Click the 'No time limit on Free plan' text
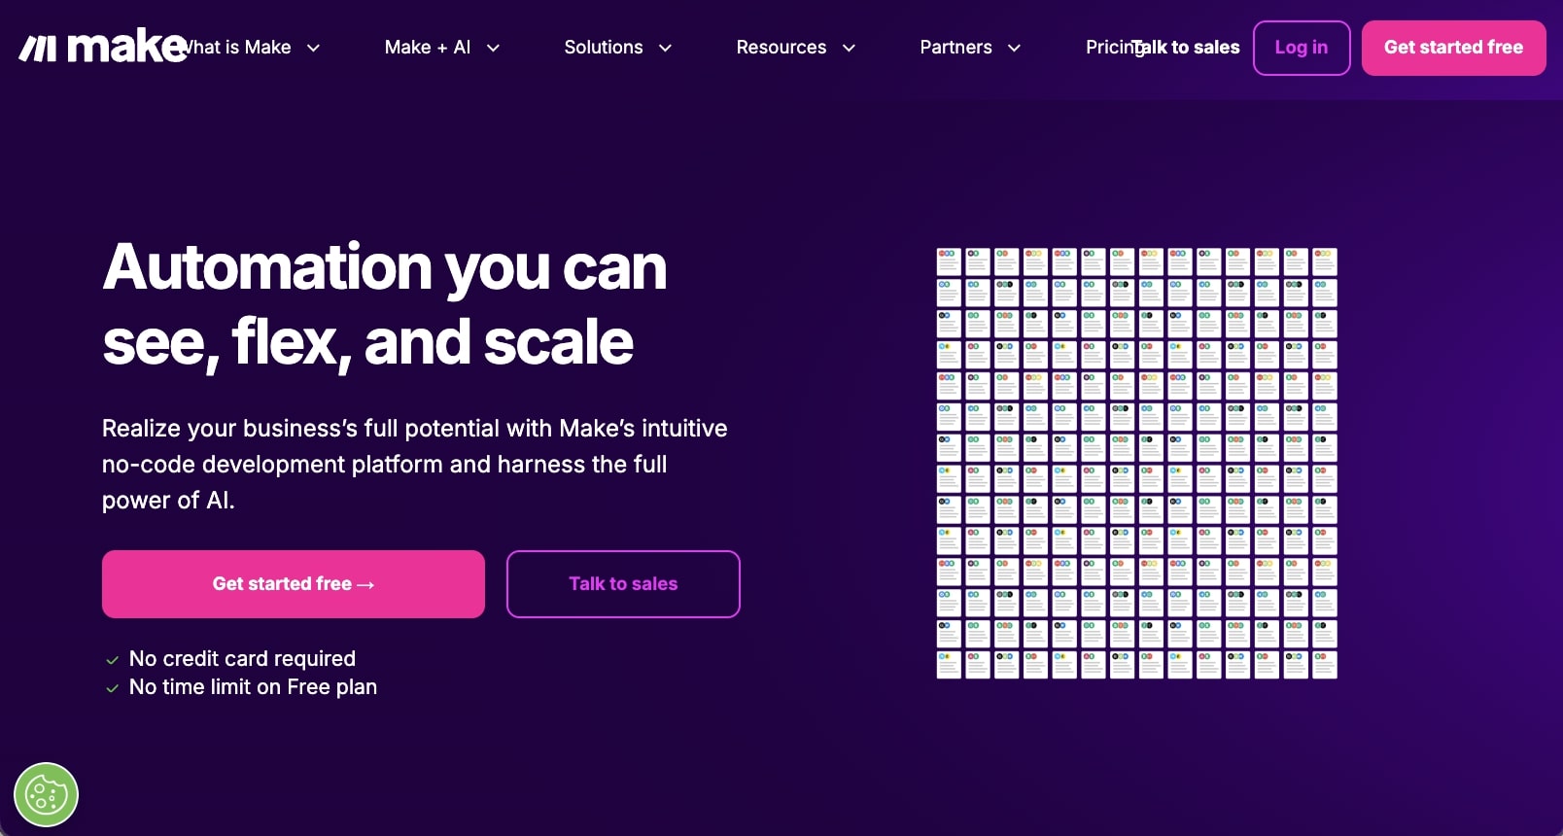The height and width of the screenshot is (836, 1563). click(253, 686)
